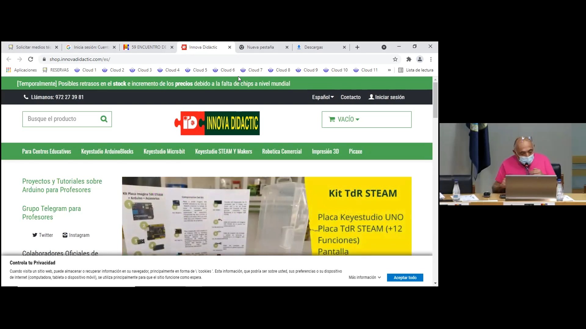Close the Nueva pestaña tab
Image resolution: width=586 pixels, height=329 pixels.
[287, 47]
